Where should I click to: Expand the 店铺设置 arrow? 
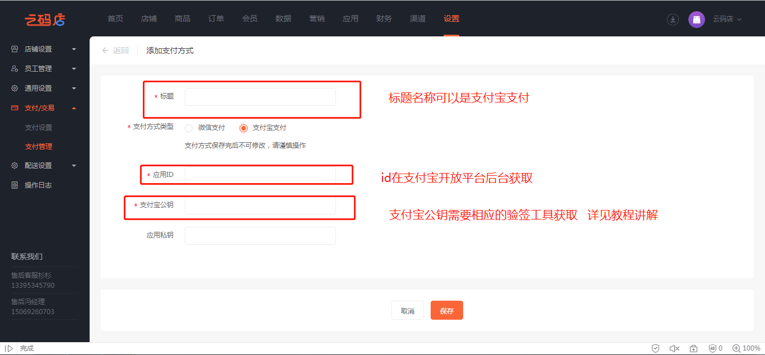[x=74, y=49]
